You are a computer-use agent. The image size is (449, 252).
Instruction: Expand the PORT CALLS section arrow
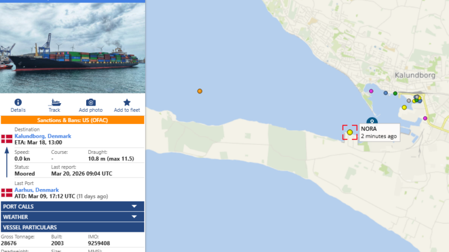tap(134, 206)
